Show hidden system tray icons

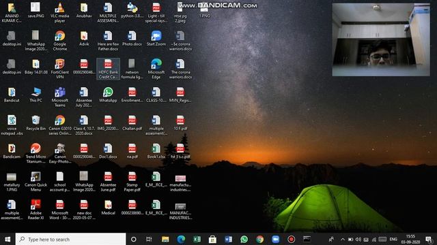point(343,239)
